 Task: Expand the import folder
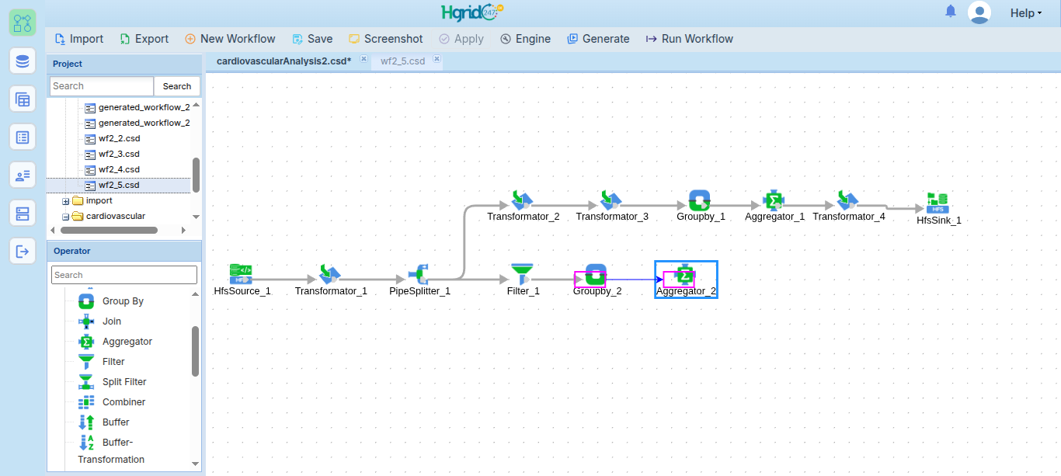tap(66, 201)
